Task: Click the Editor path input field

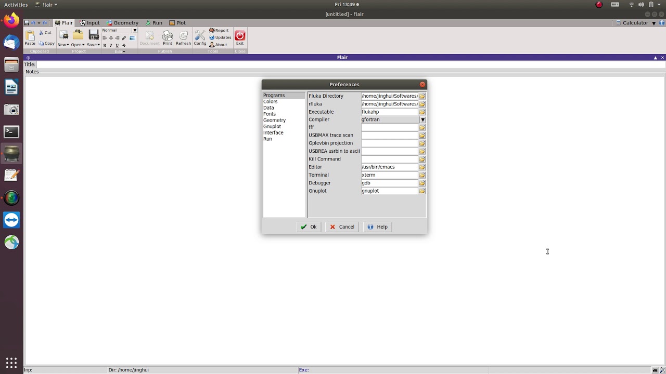Action: [390, 167]
